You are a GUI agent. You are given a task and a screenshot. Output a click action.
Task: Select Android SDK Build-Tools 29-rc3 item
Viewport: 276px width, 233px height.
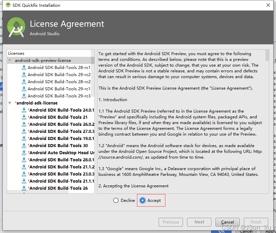point(59,96)
